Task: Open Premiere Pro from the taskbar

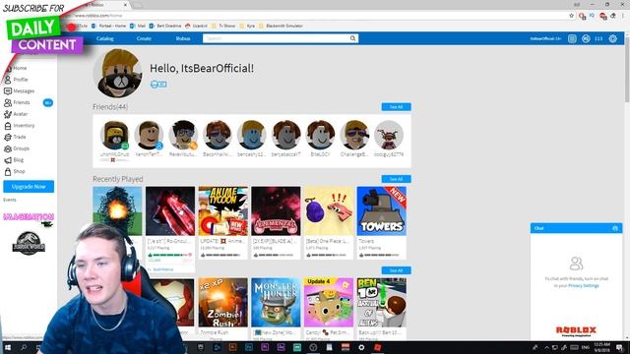Action: 265,347
